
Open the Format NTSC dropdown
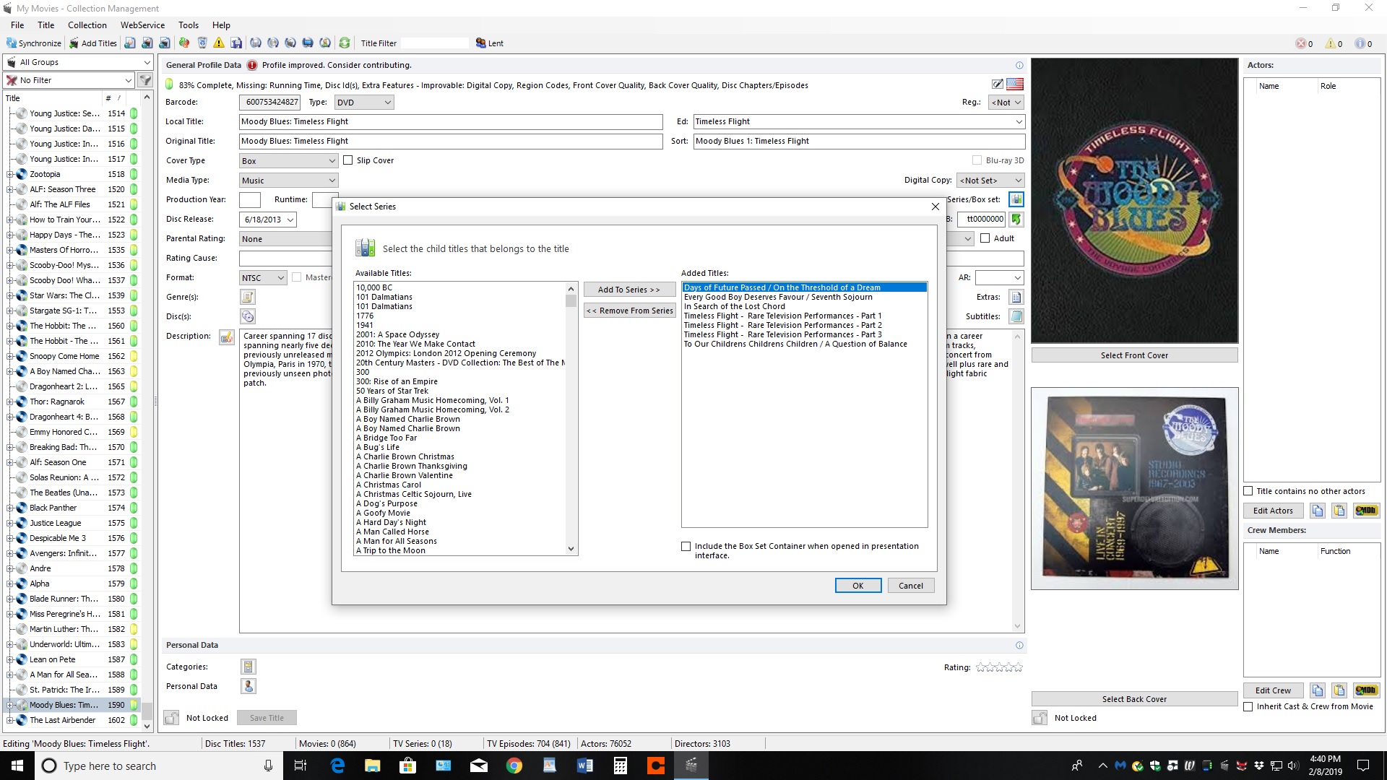[x=264, y=278]
